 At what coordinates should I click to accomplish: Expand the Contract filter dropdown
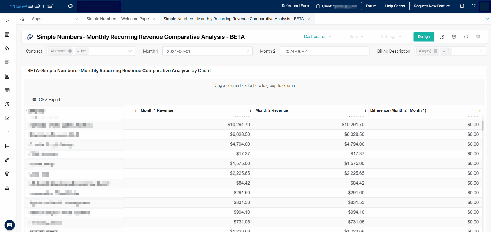(130, 51)
